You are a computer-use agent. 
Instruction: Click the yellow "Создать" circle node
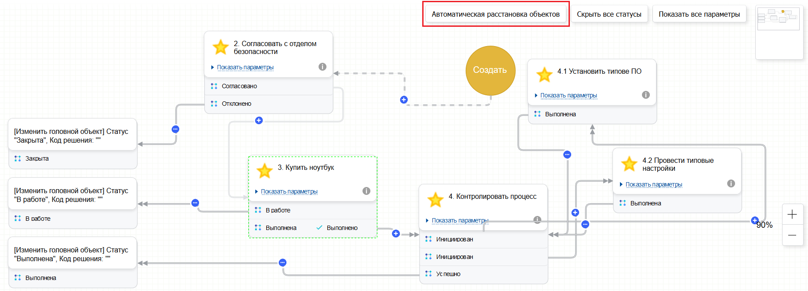(490, 70)
